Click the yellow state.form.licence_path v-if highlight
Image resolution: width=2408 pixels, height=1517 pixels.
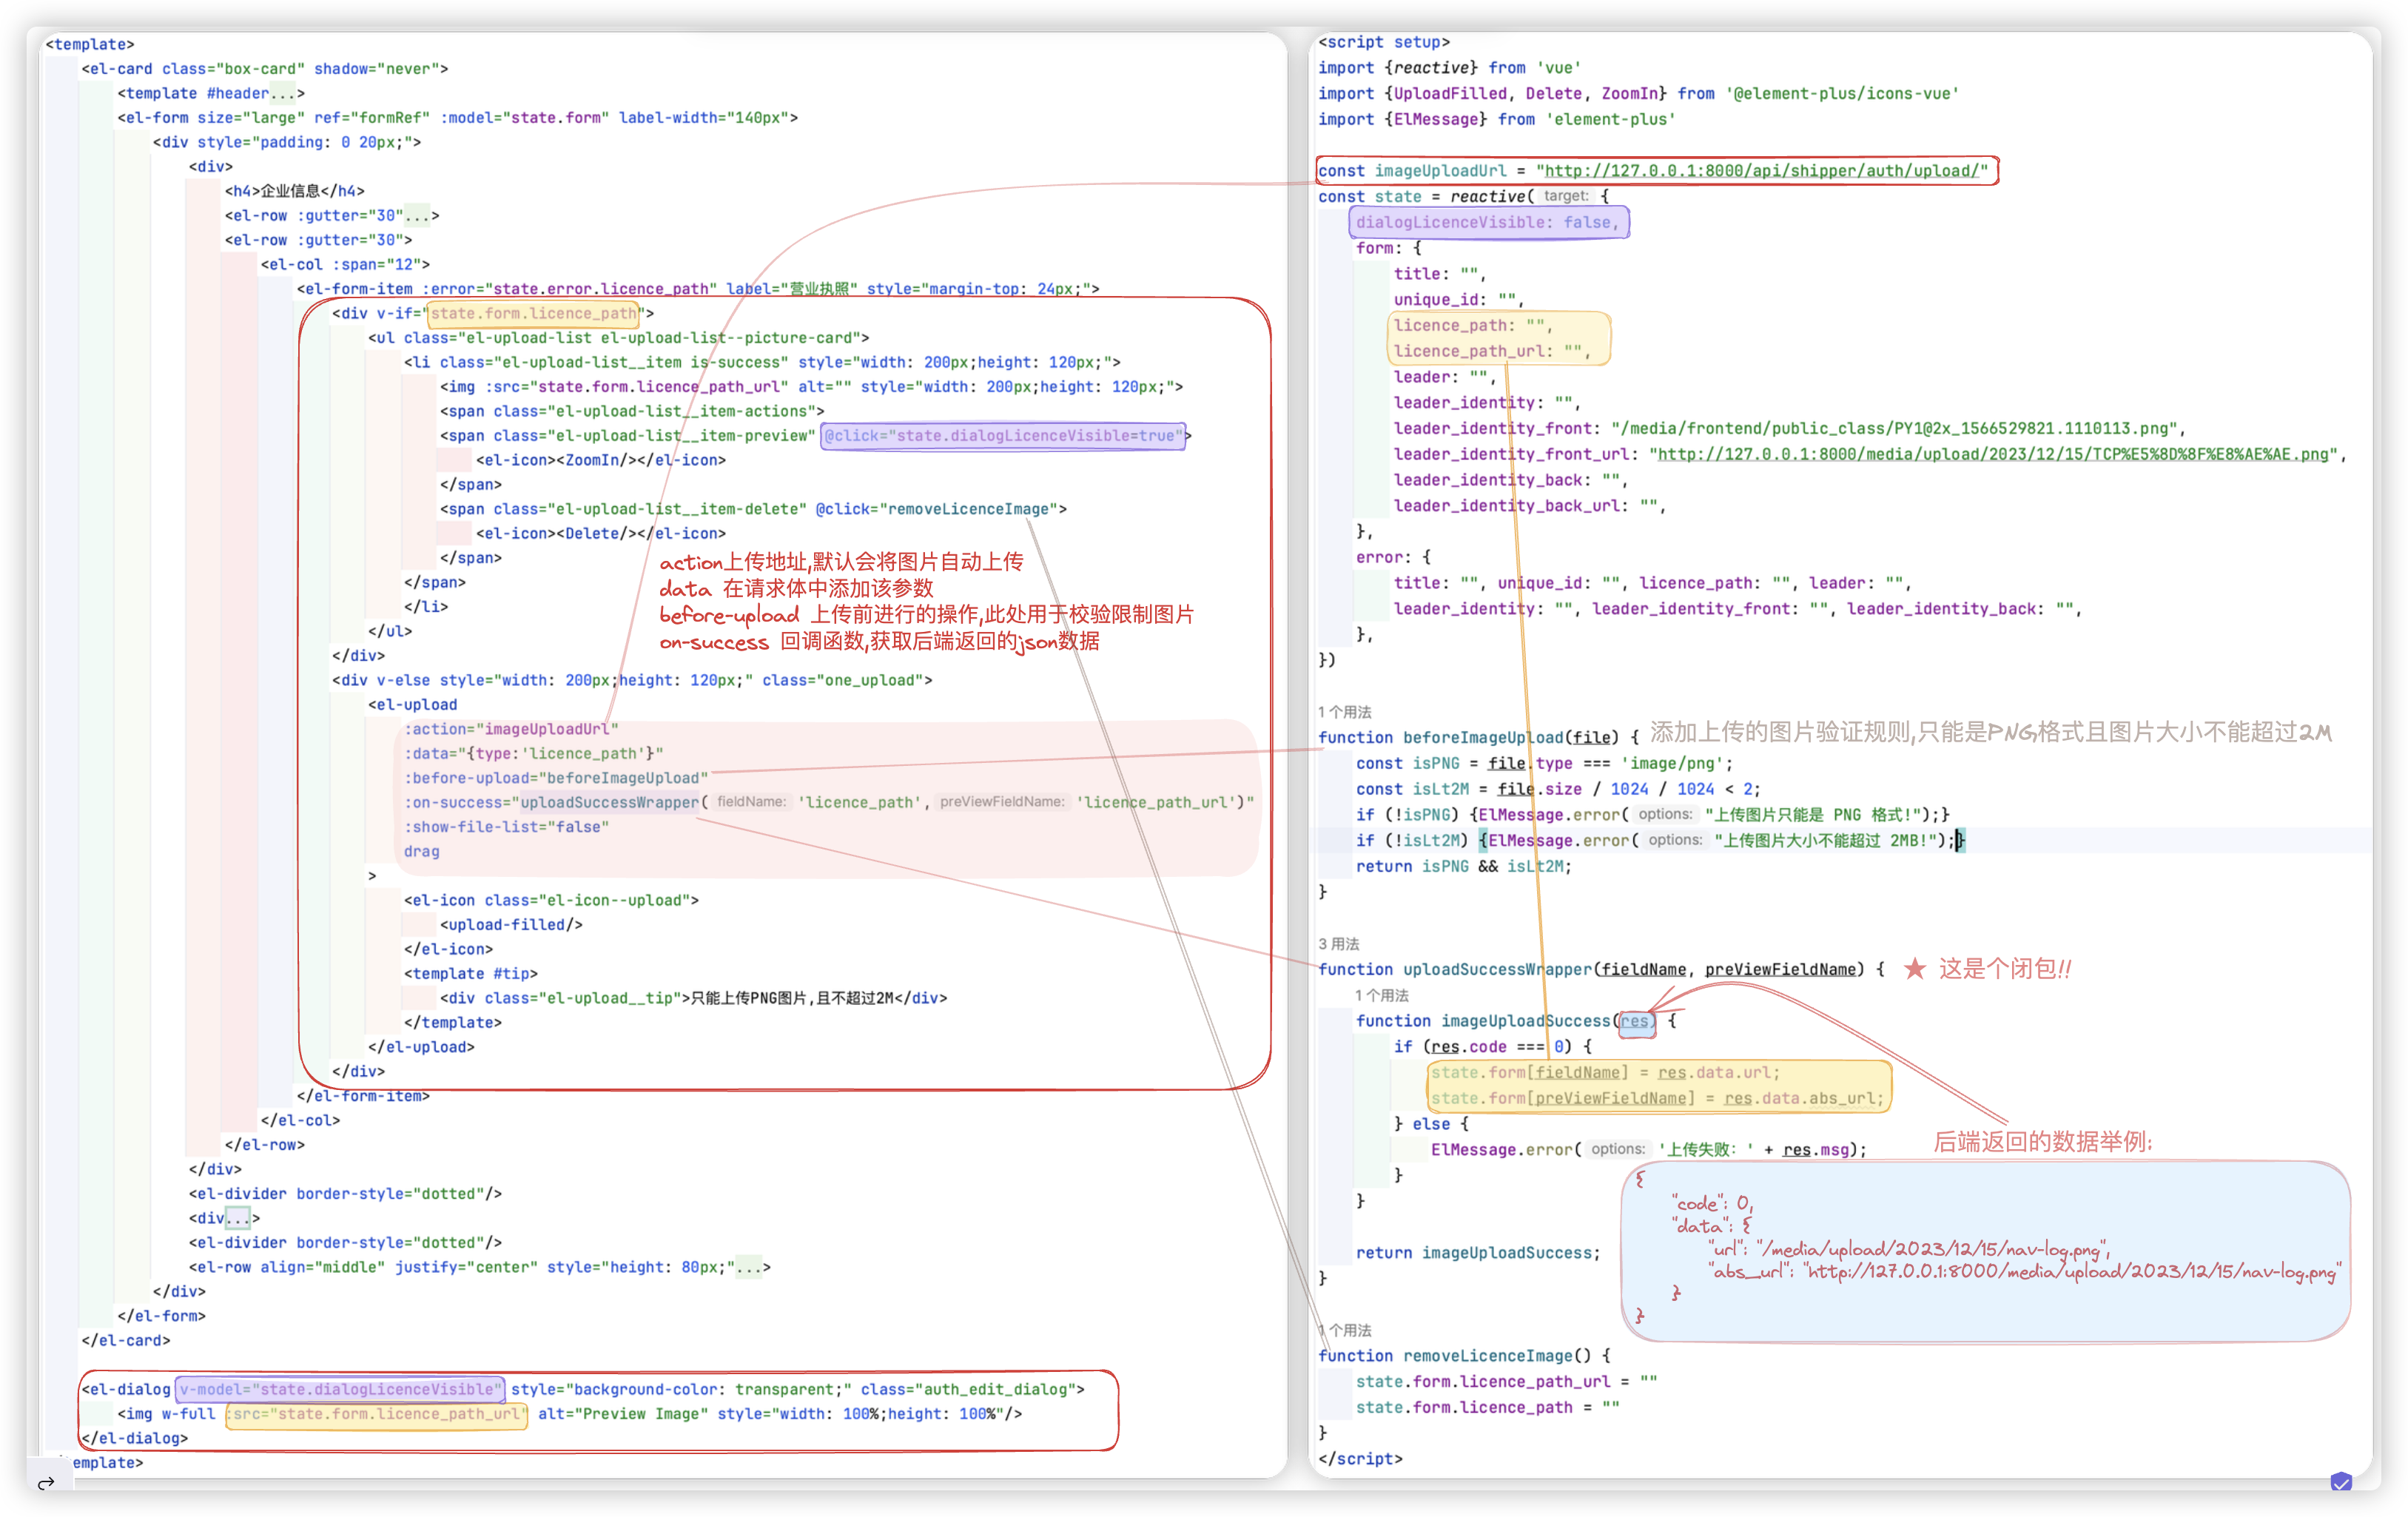pos(533,313)
